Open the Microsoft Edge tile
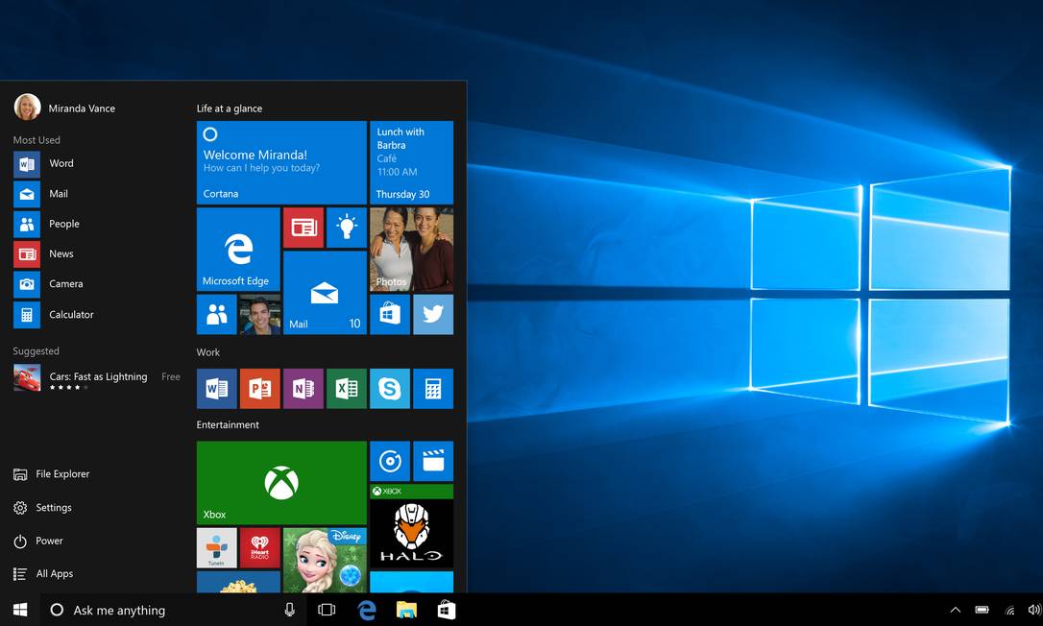The image size is (1043, 626). 238,250
